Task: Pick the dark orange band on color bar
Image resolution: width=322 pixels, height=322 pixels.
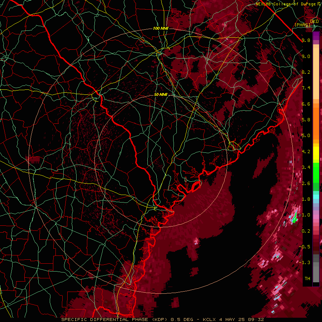Action: pyautogui.click(x=316, y=124)
